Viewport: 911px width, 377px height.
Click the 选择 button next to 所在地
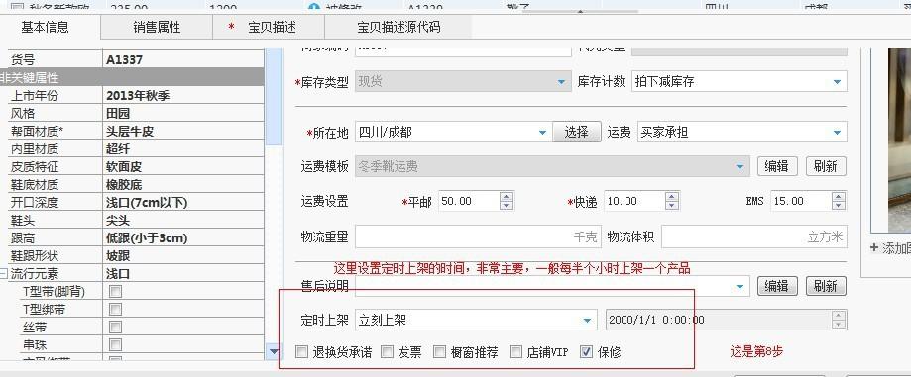(x=576, y=132)
